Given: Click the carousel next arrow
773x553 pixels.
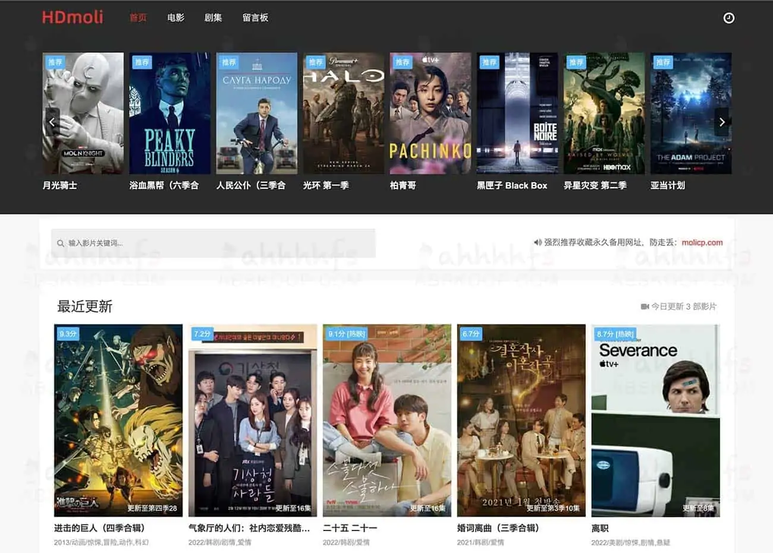Looking at the screenshot, I should point(722,122).
